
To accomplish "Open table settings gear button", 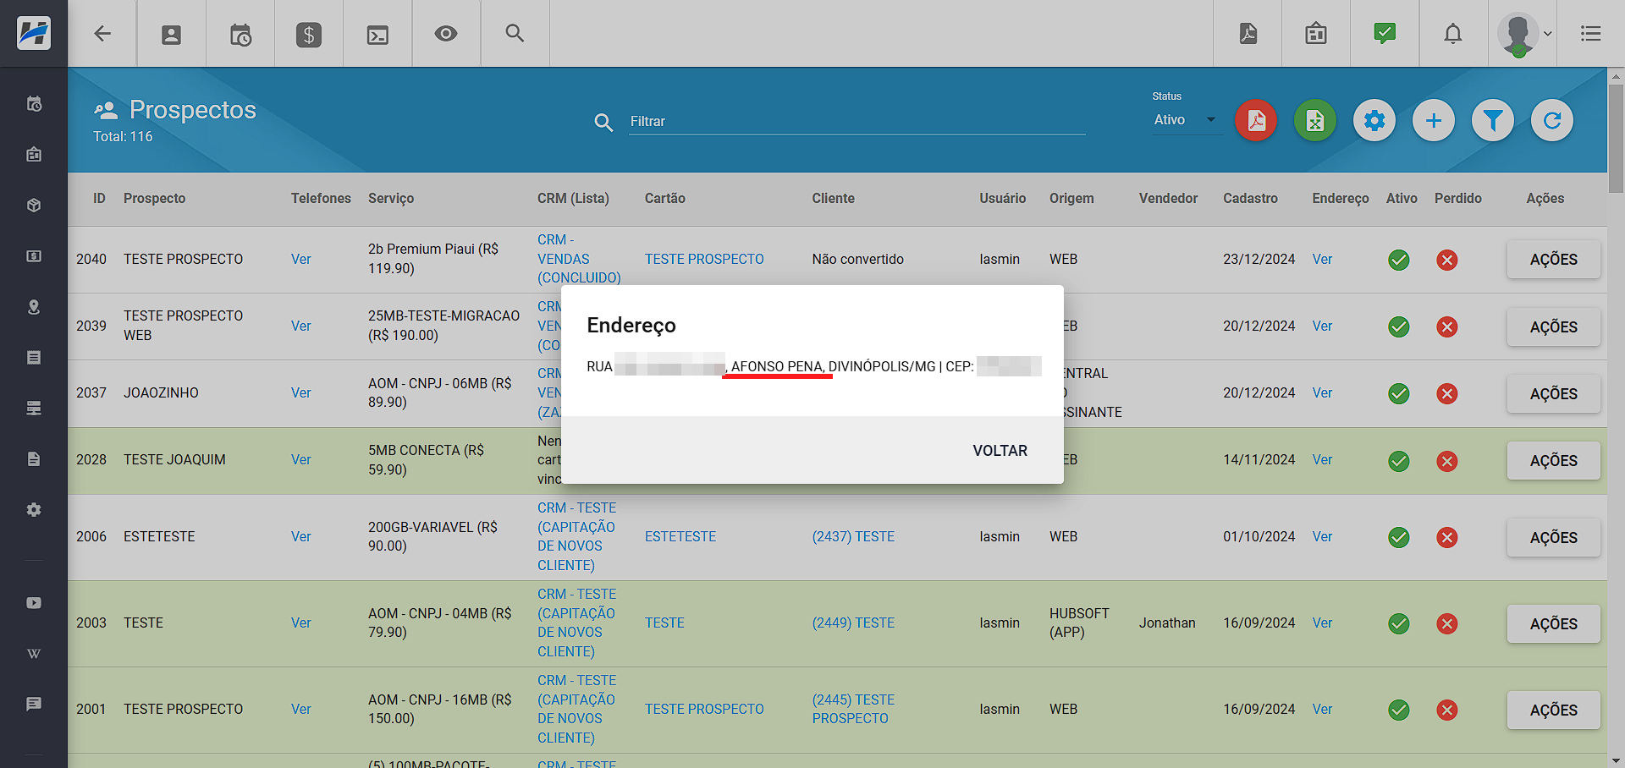I will (1374, 121).
